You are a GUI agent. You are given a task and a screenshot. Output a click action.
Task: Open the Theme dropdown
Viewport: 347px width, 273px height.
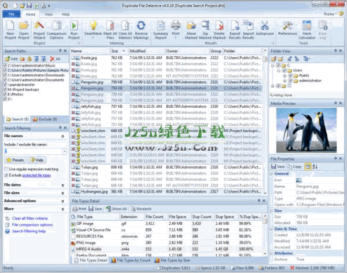330,14
